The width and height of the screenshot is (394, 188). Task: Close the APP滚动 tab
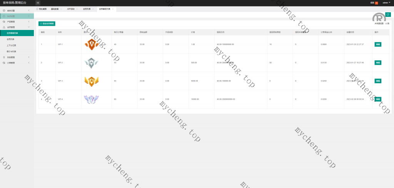point(77,8)
